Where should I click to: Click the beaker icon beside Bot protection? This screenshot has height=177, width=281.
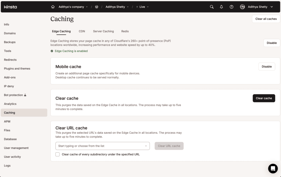25,95
